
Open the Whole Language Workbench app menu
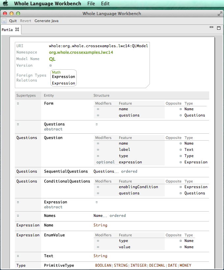pos(48,3)
